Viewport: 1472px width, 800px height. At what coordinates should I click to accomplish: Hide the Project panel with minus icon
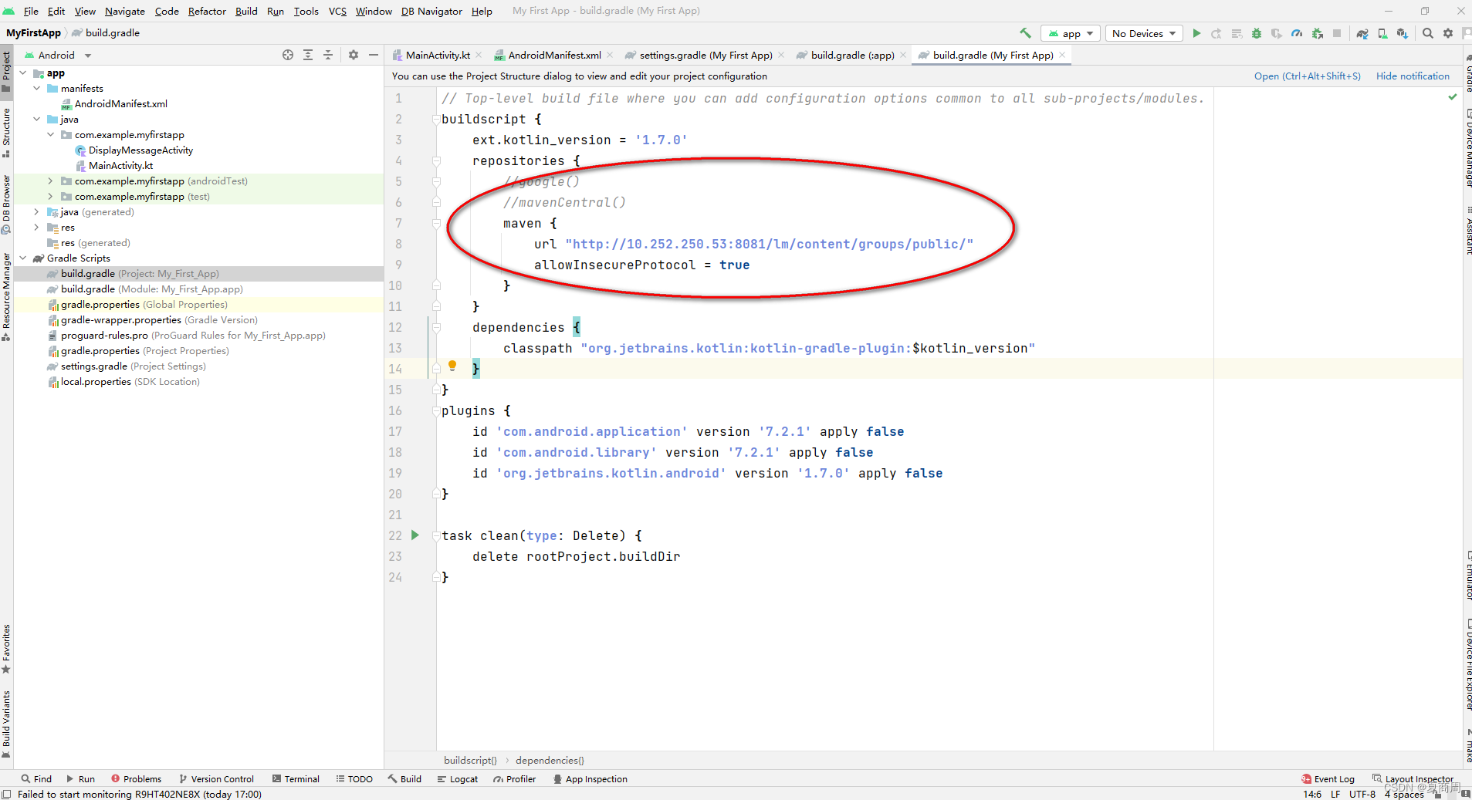point(374,55)
